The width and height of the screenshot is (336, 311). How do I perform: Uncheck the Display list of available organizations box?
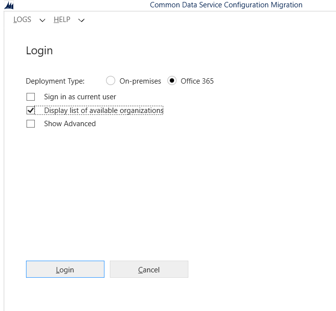(31, 111)
